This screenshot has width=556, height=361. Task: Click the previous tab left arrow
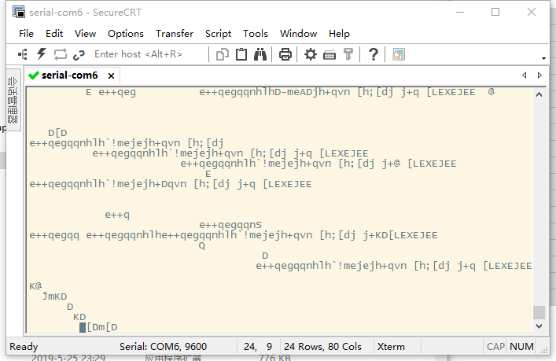[524, 76]
